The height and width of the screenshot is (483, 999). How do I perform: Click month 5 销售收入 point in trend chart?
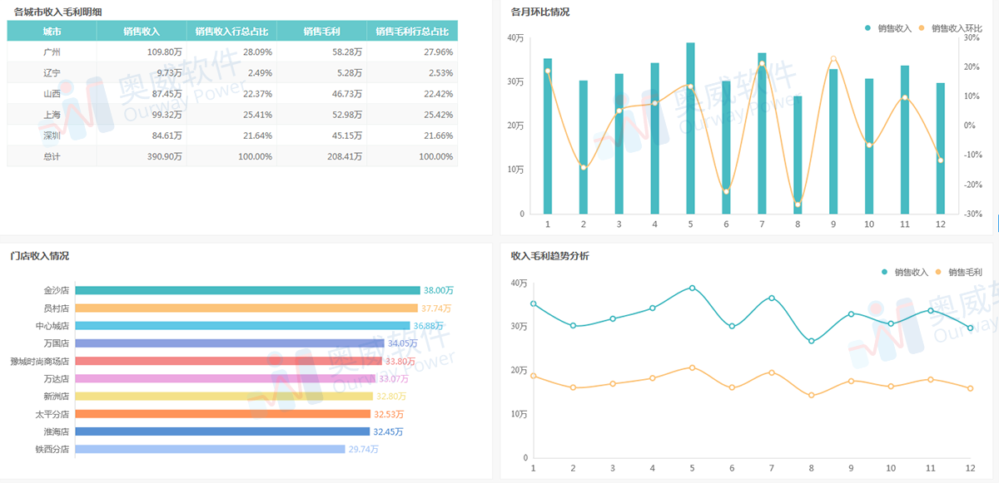[x=692, y=288]
